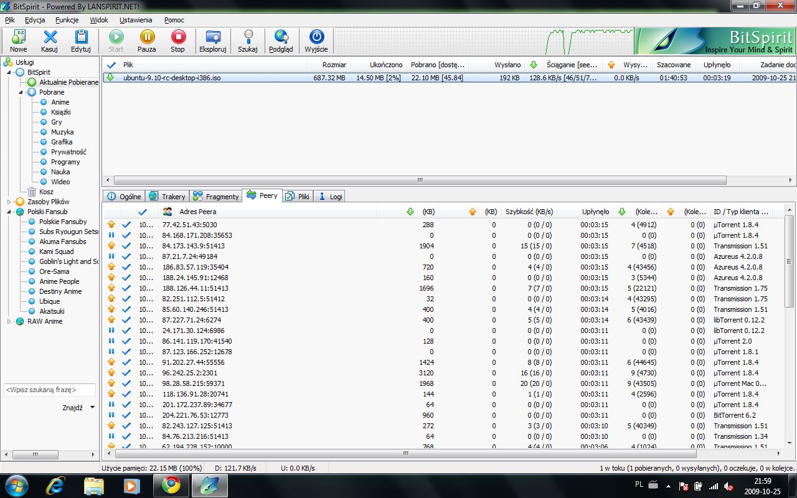Select the Wideo category
The width and height of the screenshot is (797, 498).
point(60,182)
